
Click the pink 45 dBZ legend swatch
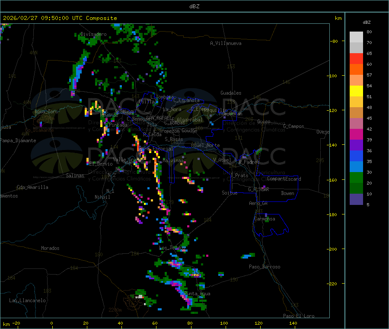click(x=356, y=123)
